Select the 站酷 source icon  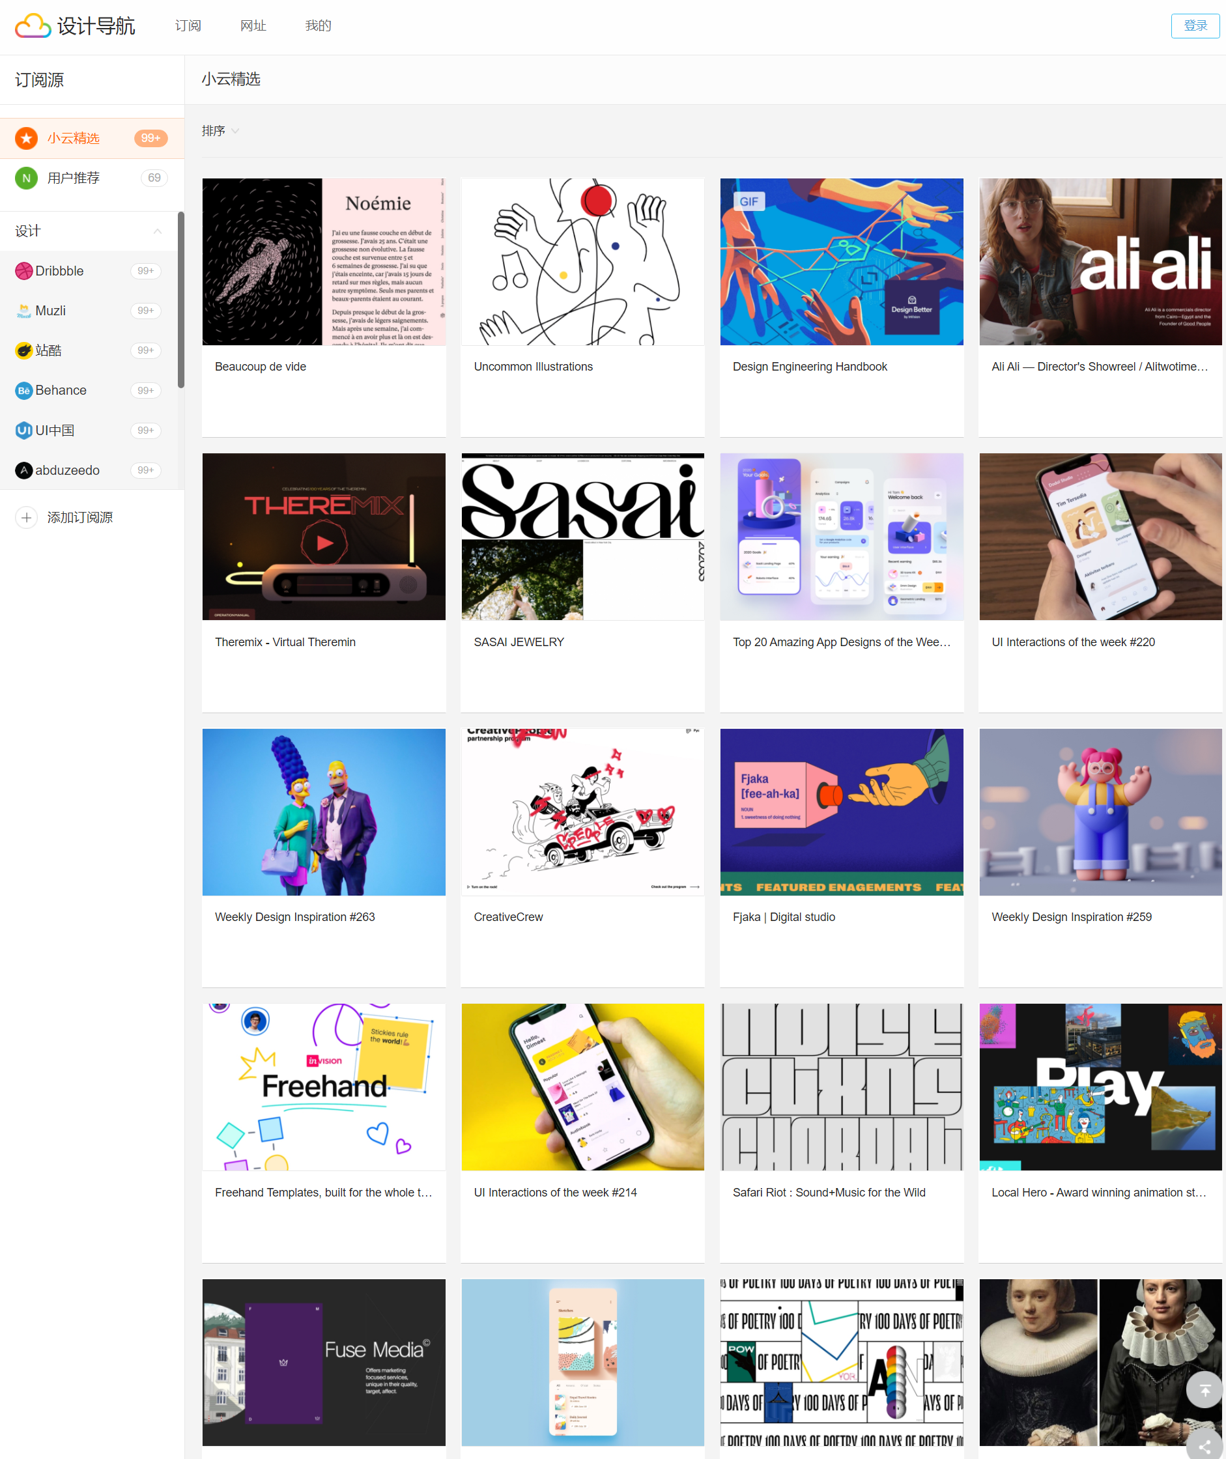click(24, 350)
